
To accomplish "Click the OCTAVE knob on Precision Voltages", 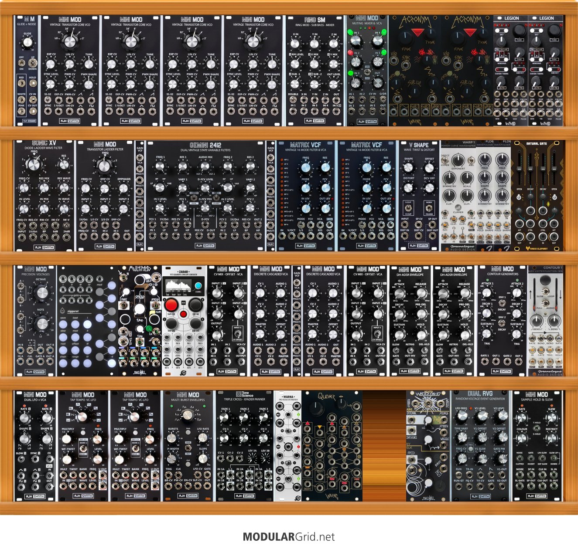I will [41, 292].
